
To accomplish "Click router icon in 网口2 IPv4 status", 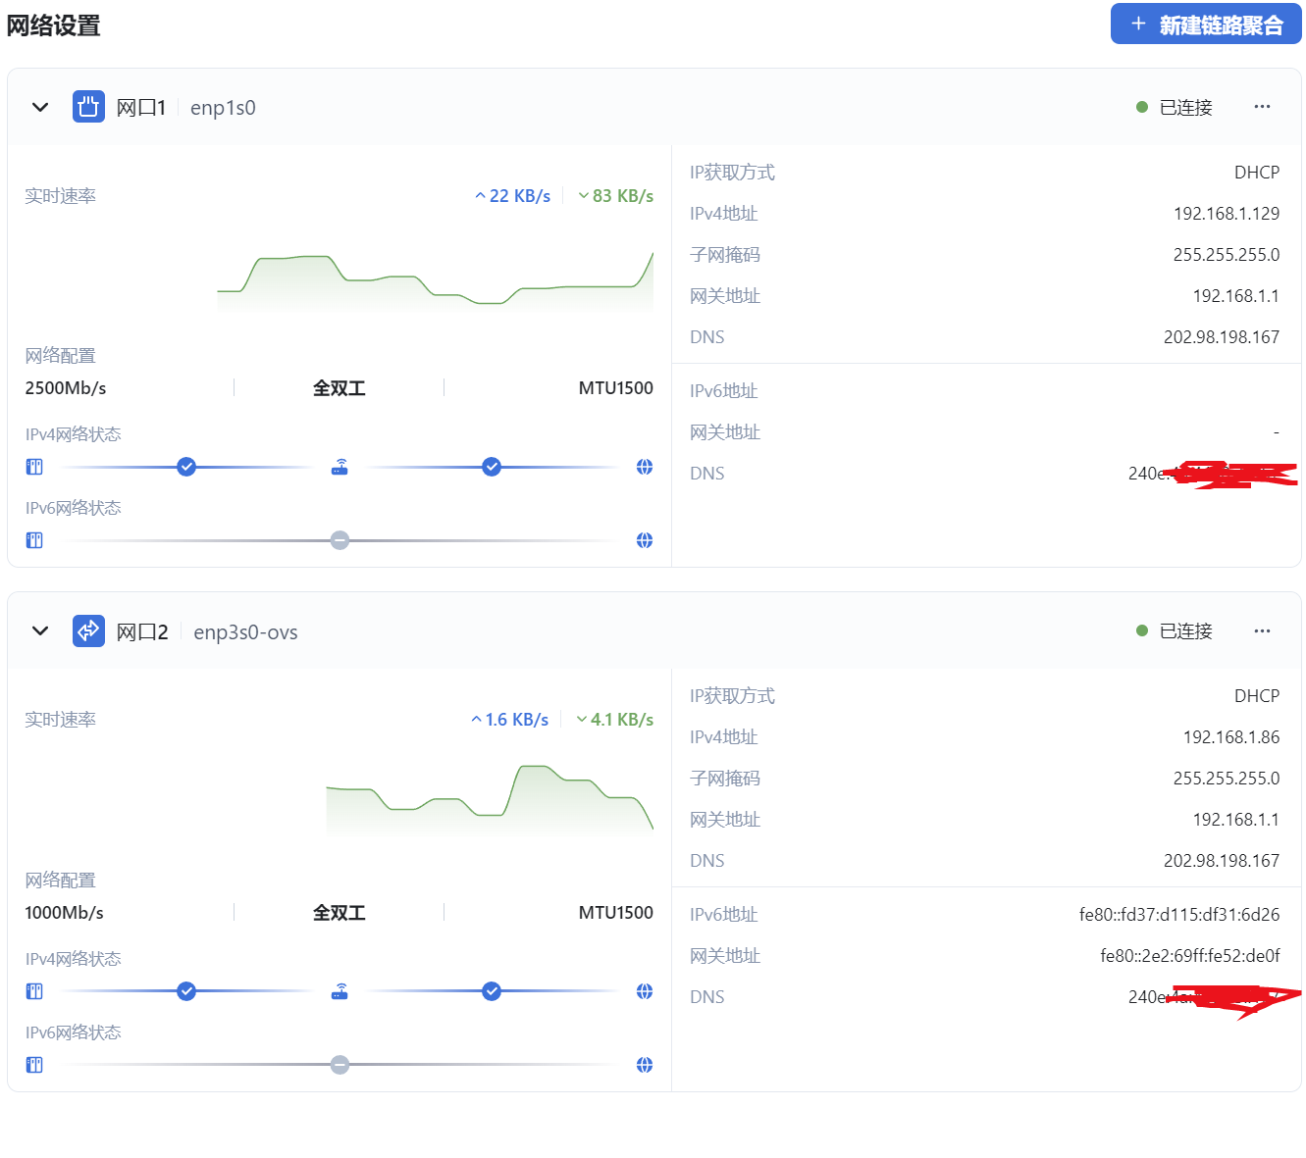I will [x=340, y=991].
